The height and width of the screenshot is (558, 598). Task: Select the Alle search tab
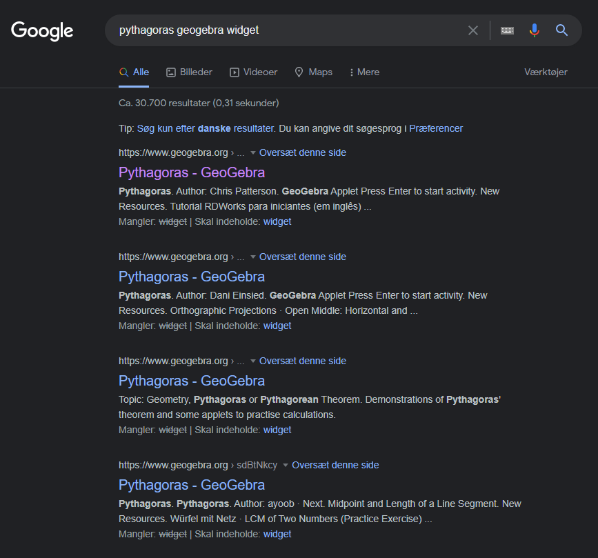coord(134,72)
